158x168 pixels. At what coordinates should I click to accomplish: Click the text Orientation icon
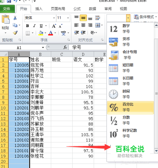pos(93,33)
